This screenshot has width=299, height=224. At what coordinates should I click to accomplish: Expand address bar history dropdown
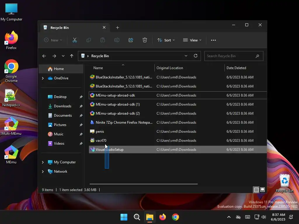[186, 56]
